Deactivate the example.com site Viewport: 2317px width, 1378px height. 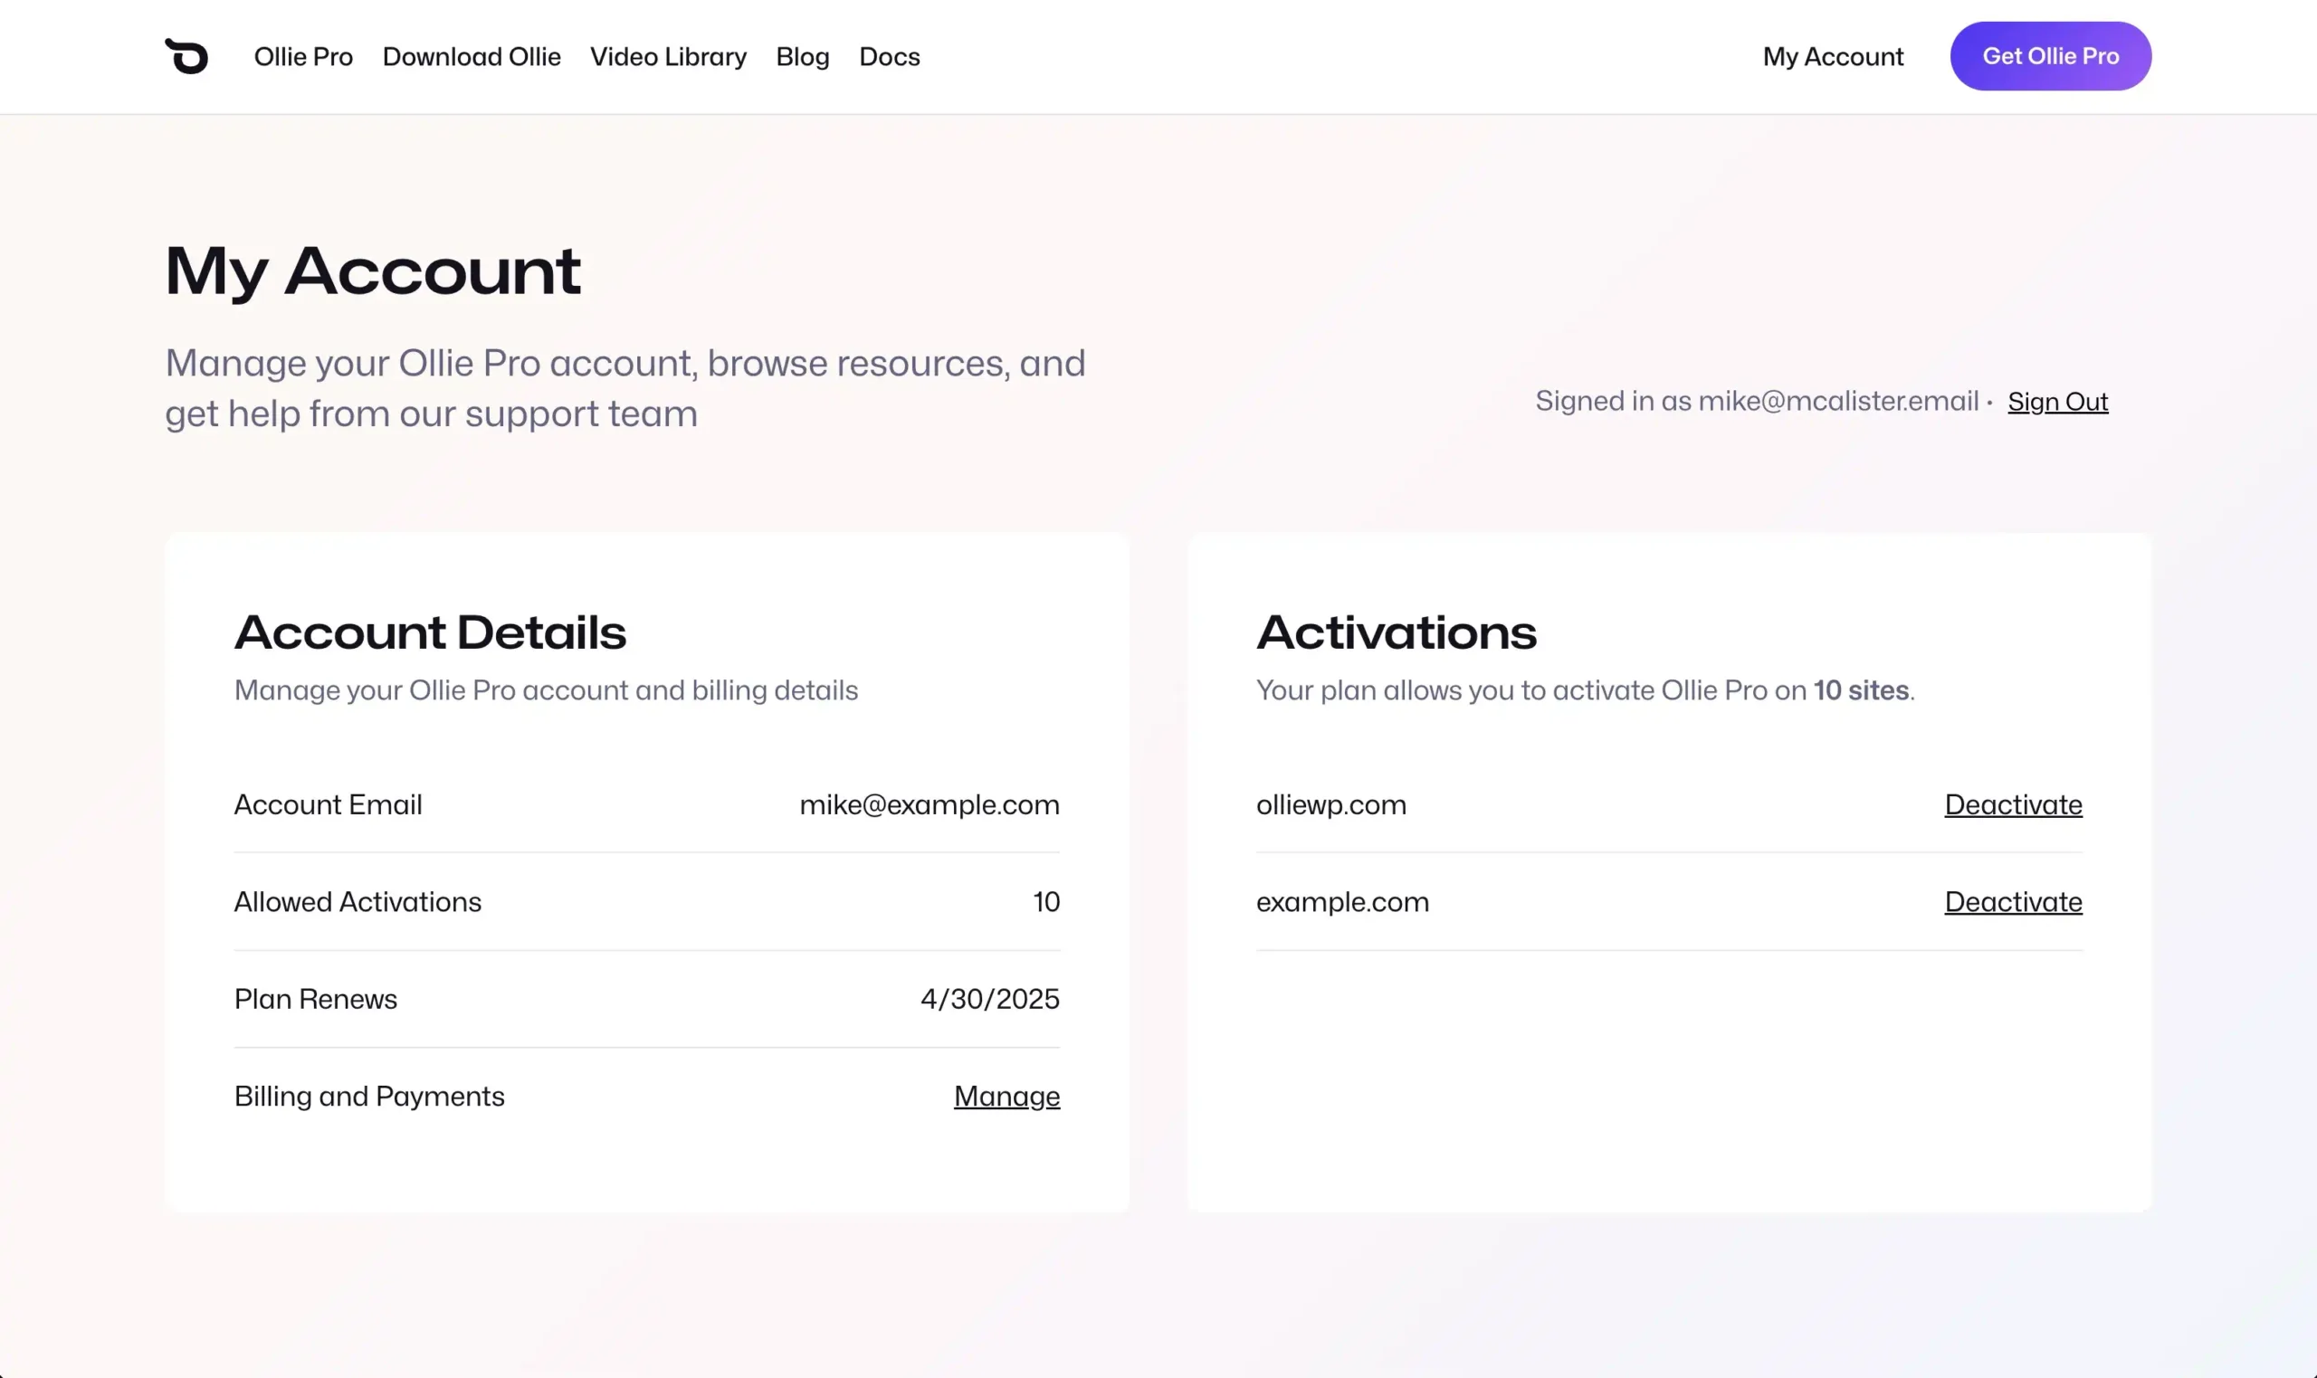pos(2013,902)
